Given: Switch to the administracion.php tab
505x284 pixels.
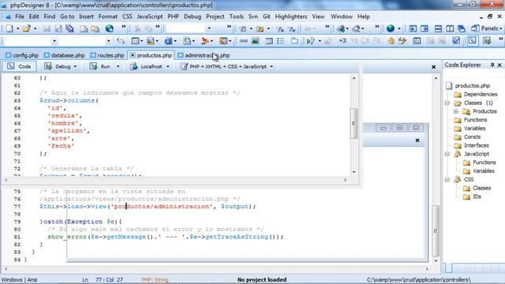Looking at the screenshot, I should [204, 55].
